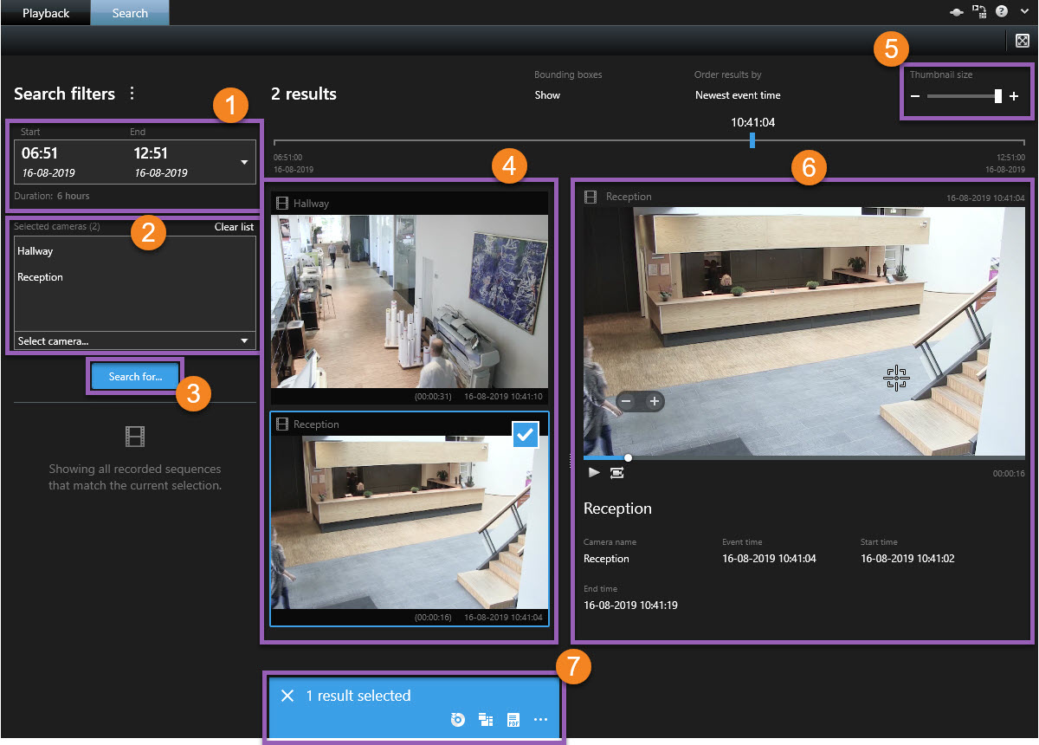Expand the Start/End time range dropdown

[243, 163]
